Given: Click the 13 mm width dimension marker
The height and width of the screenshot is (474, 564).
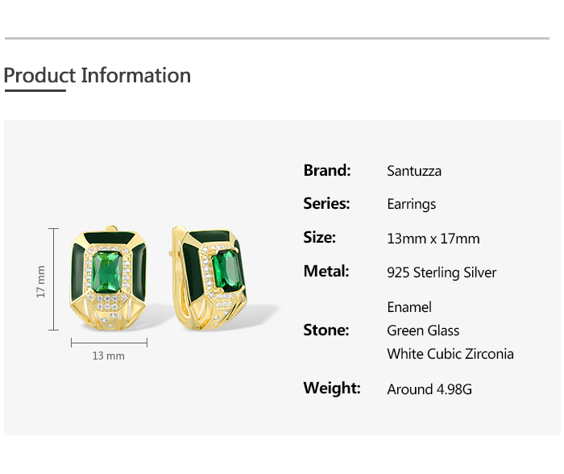Looking at the screenshot, I should 108,355.
